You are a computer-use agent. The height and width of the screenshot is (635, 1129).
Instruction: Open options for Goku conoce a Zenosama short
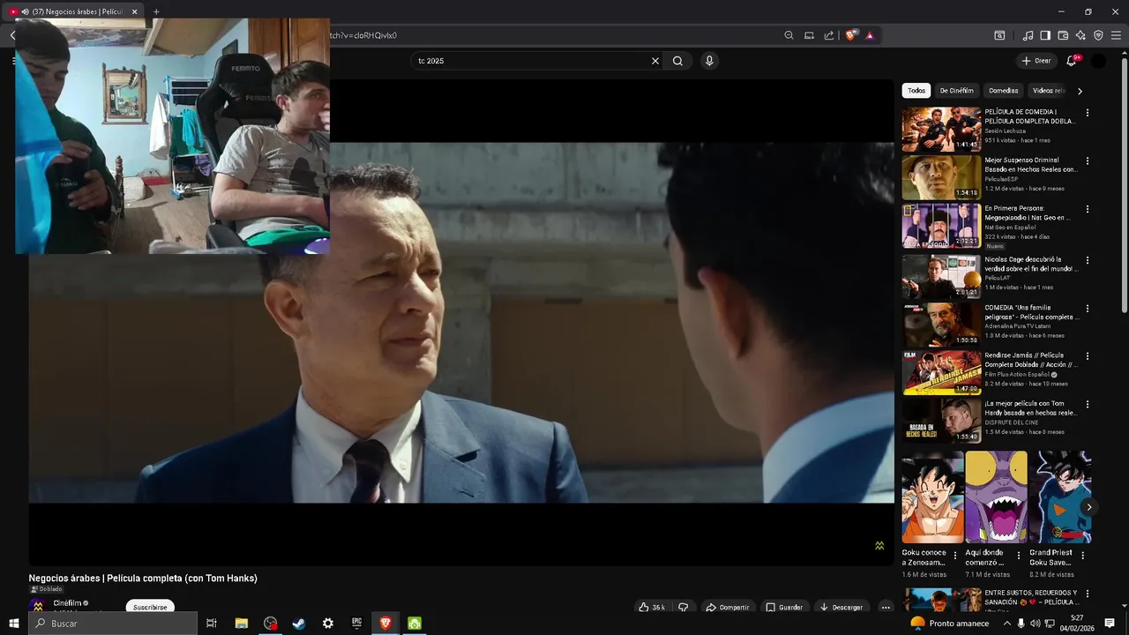955,556
